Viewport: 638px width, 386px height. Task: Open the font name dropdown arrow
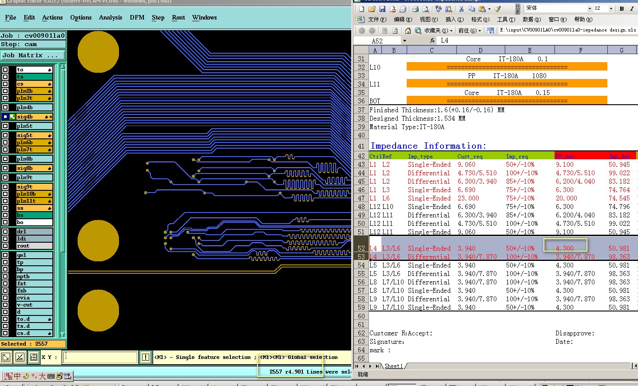point(590,8)
